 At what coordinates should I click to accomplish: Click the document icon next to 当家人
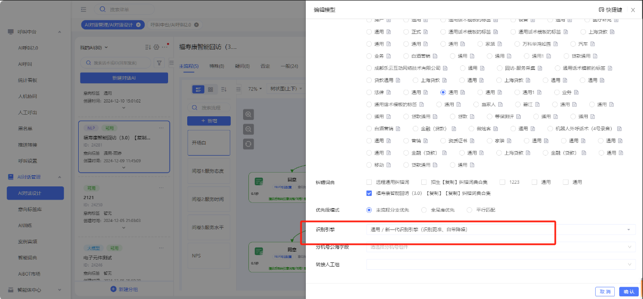500,105
